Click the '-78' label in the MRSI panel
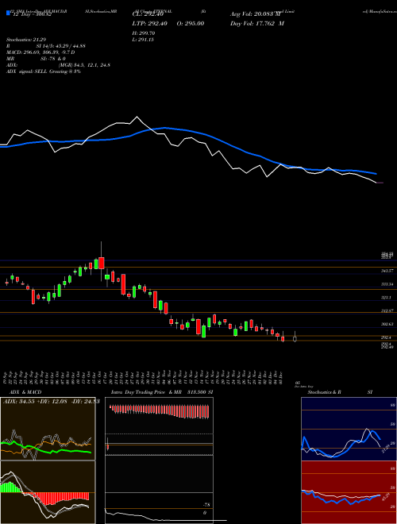The width and height of the screenshot is (397, 524). click(206, 505)
